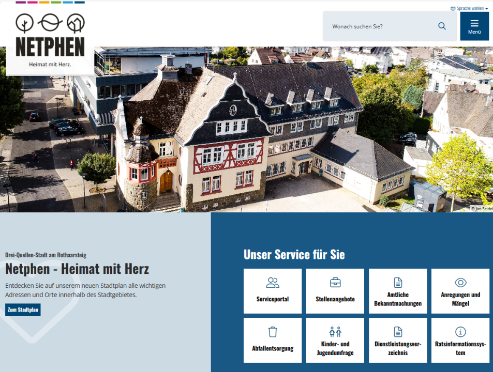Select the Amtliche Bekanntmachungen document icon

coord(398,283)
